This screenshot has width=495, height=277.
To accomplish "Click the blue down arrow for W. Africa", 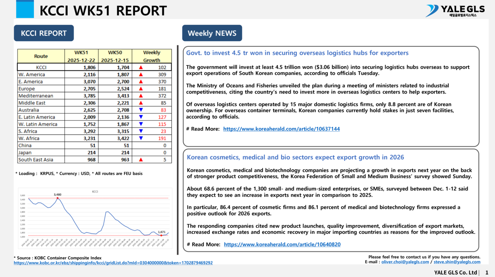I will [x=141, y=138].
